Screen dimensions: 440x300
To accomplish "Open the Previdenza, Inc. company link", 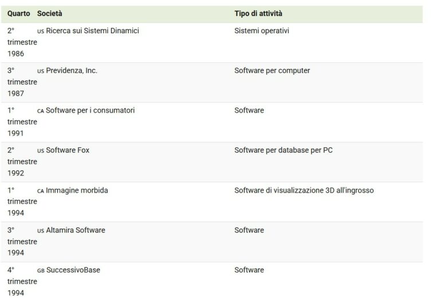I will pos(72,70).
